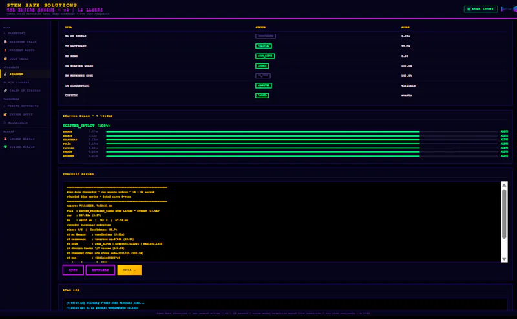517x319 pixels.
Task: Click the Forensic Code score 100.0%
Action: coord(406,76)
